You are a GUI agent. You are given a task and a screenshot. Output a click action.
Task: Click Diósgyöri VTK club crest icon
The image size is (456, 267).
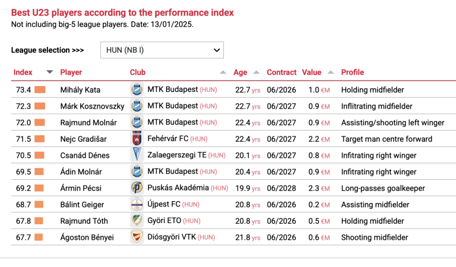tap(137, 237)
